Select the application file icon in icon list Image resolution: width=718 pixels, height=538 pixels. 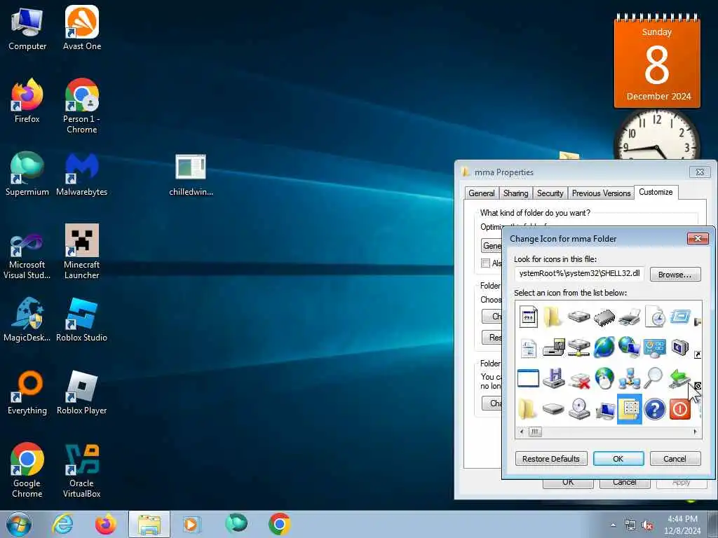[x=529, y=316]
